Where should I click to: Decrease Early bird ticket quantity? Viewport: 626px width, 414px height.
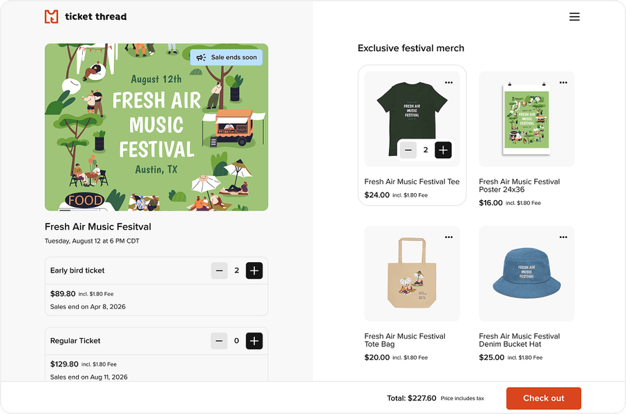click(220, 270)
